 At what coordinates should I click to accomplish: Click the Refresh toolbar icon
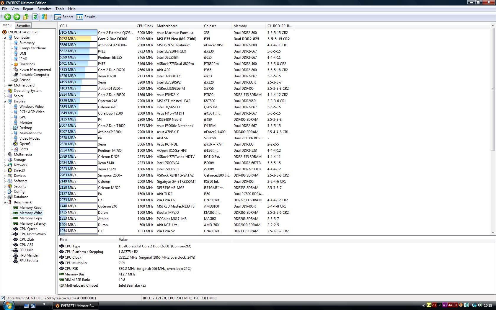pyautogui.click(x=35, y=17)
